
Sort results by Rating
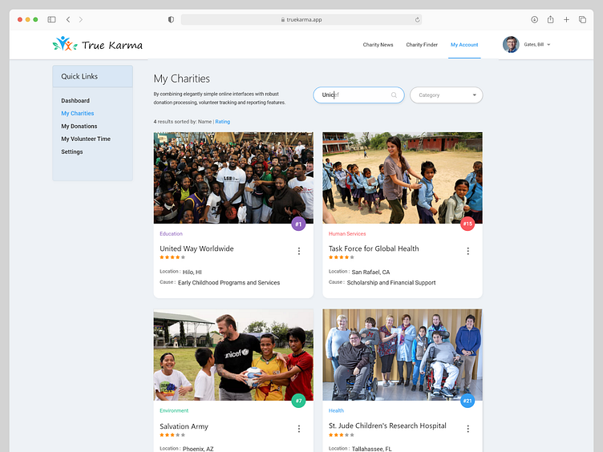(x=222, y=122)
